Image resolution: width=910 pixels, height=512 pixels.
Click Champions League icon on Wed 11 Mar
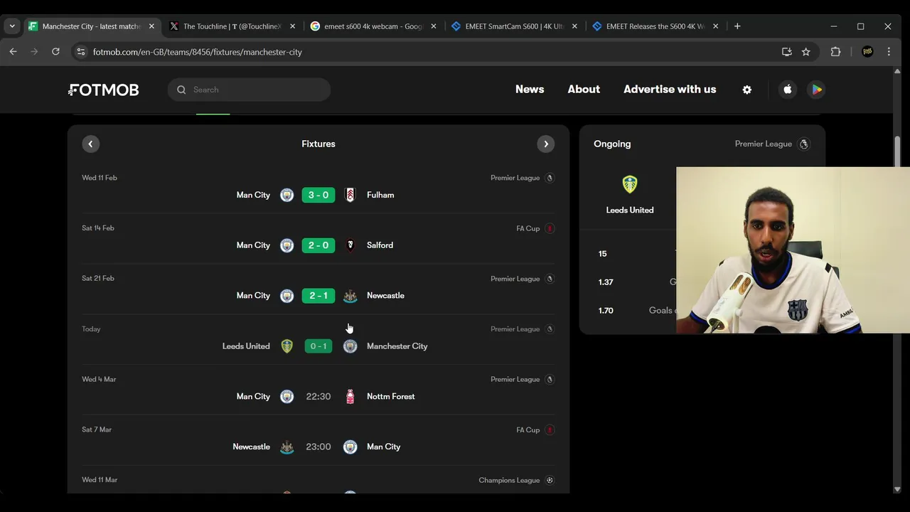click(x=550, y=480)
